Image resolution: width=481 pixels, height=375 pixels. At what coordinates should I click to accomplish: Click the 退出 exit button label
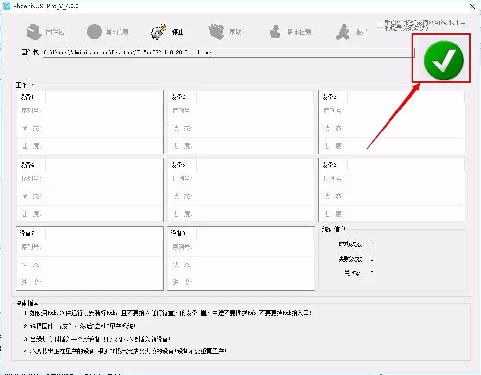[x=362, y=32]
